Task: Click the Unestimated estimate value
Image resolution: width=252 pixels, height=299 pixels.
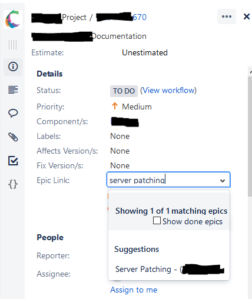Action: click(x=145, y=52)
